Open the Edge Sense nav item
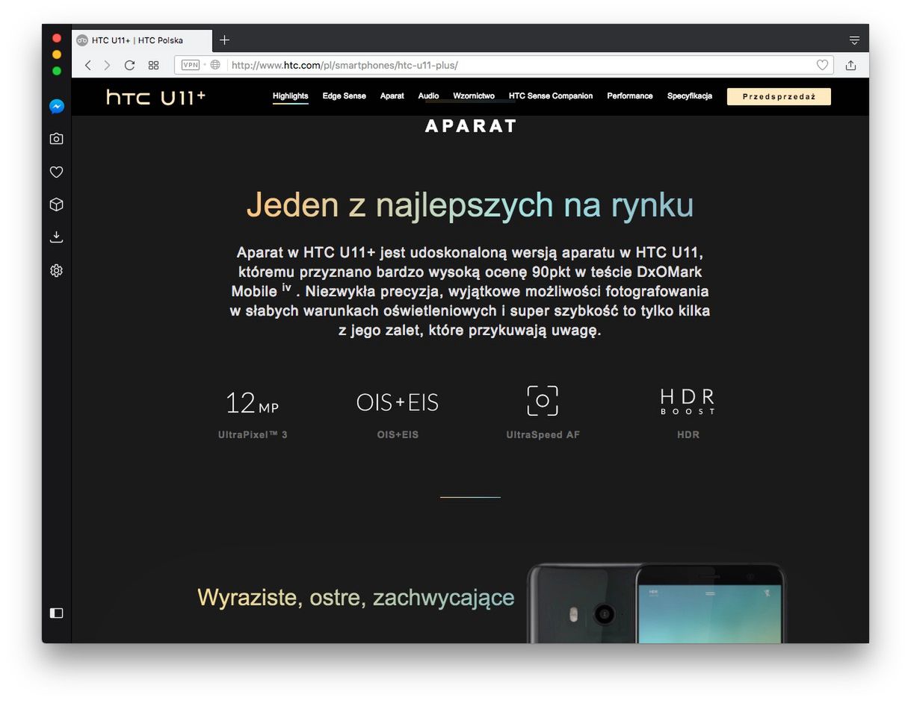 pyautogui.click(x=345, y=96)
